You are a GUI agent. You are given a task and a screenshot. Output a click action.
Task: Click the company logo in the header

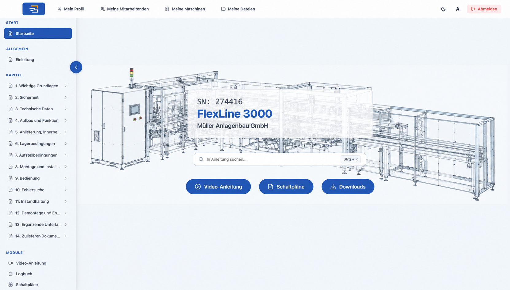pyautogui.click(x=33, y=9)
